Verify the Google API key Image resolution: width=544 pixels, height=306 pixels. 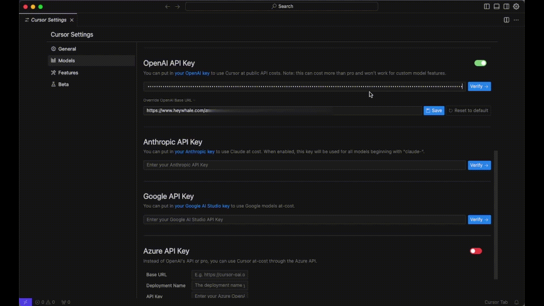(x=479, y=220)
